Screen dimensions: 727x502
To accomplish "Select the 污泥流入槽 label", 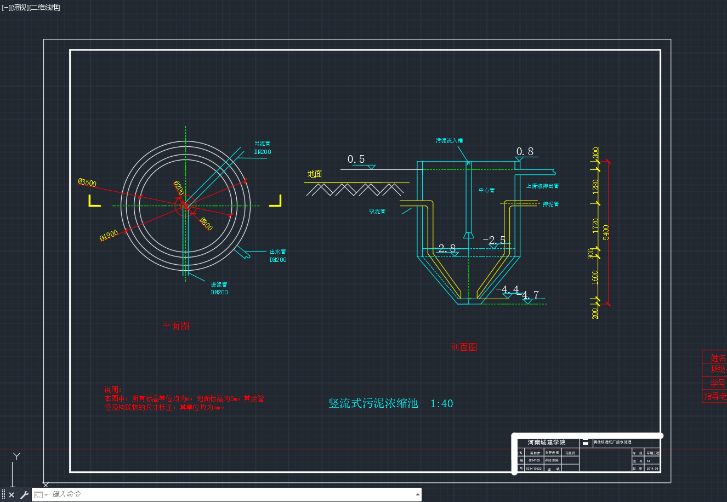I will [x=449, y=141].
